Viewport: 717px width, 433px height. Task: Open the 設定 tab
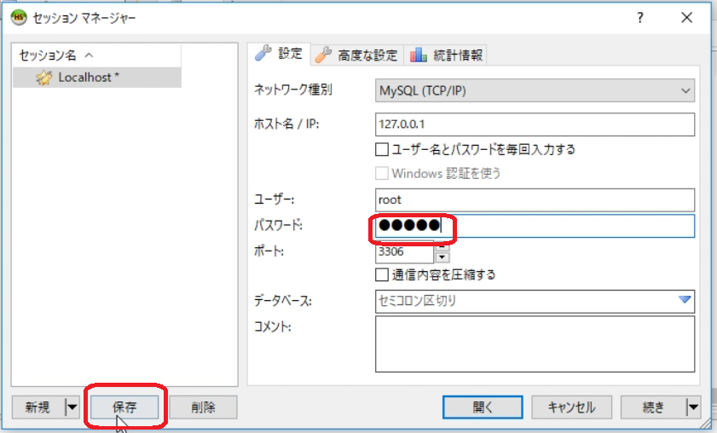tap(279, 54)
